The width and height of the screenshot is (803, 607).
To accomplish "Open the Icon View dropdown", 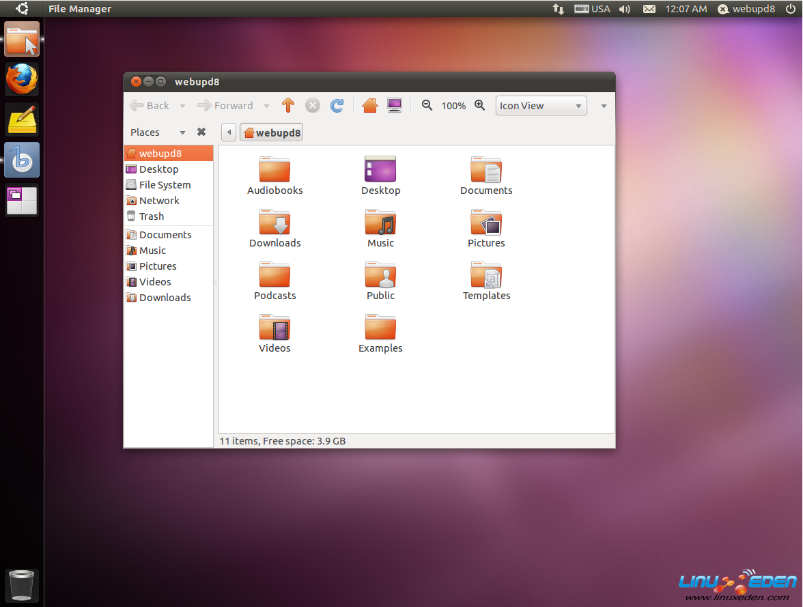I will (541, 106).
